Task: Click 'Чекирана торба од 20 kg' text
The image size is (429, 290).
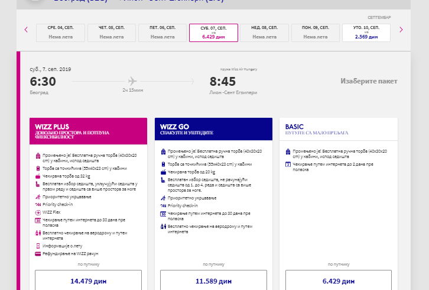Action: (191, 172)
